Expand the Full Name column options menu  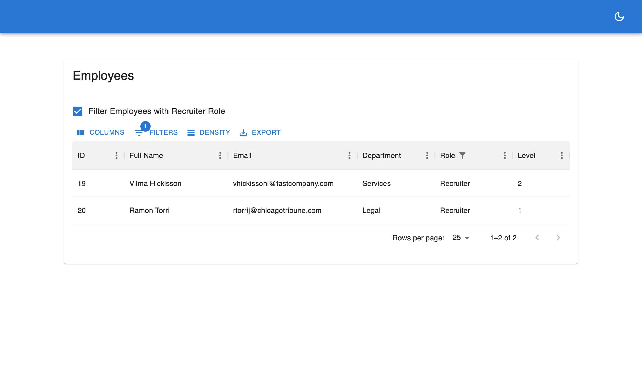[x=220, y=155]
